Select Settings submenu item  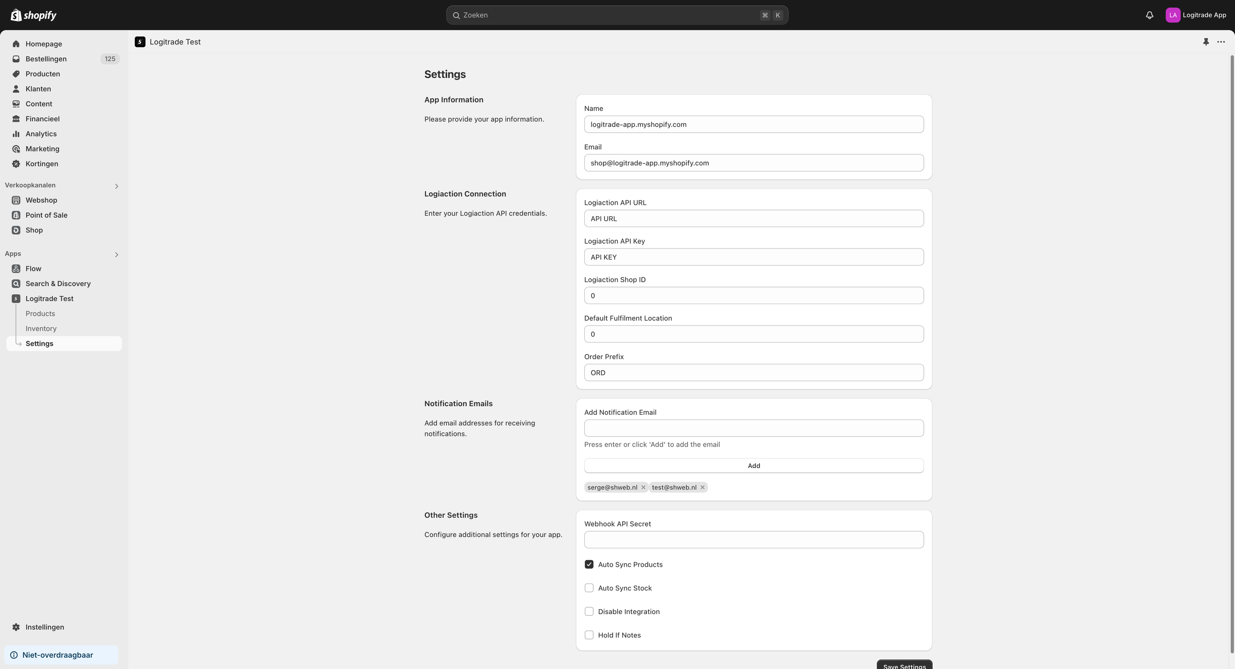pyautogui.click(x=64, y=344)
